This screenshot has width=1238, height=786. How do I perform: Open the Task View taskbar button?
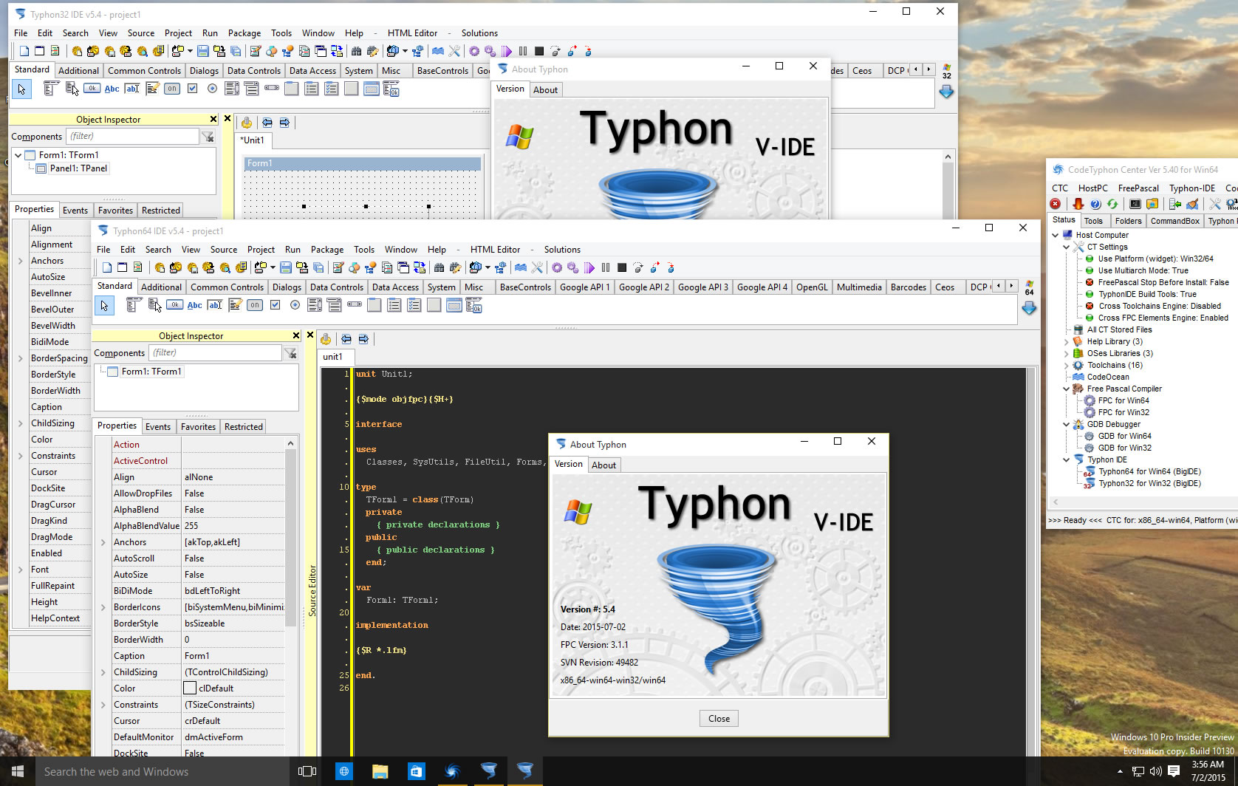pyautogui.click(x=307, y=771)
